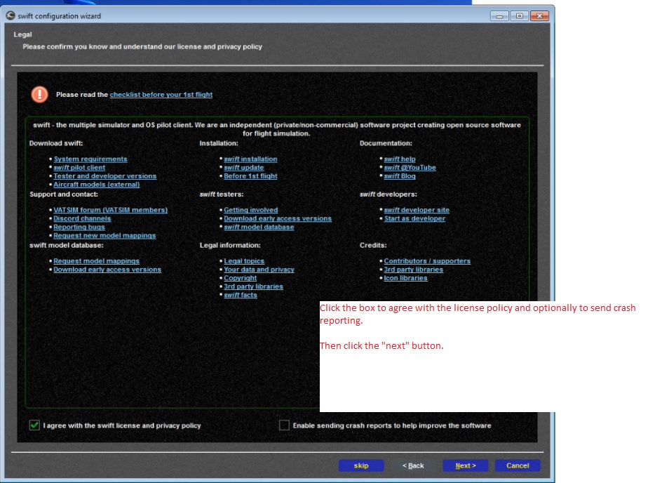Open the Legal topics link
The height and width of the screenshot is (483, 669).
(x=244, y=261)
